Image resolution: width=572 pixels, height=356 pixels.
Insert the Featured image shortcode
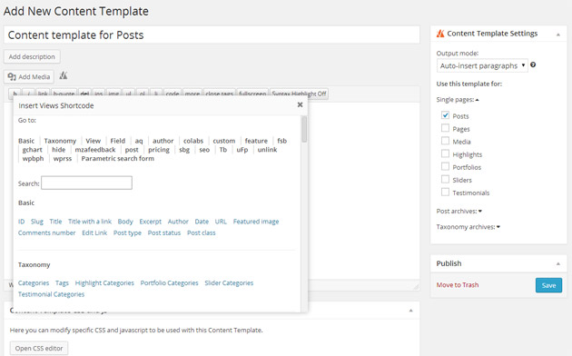[256, 222]
